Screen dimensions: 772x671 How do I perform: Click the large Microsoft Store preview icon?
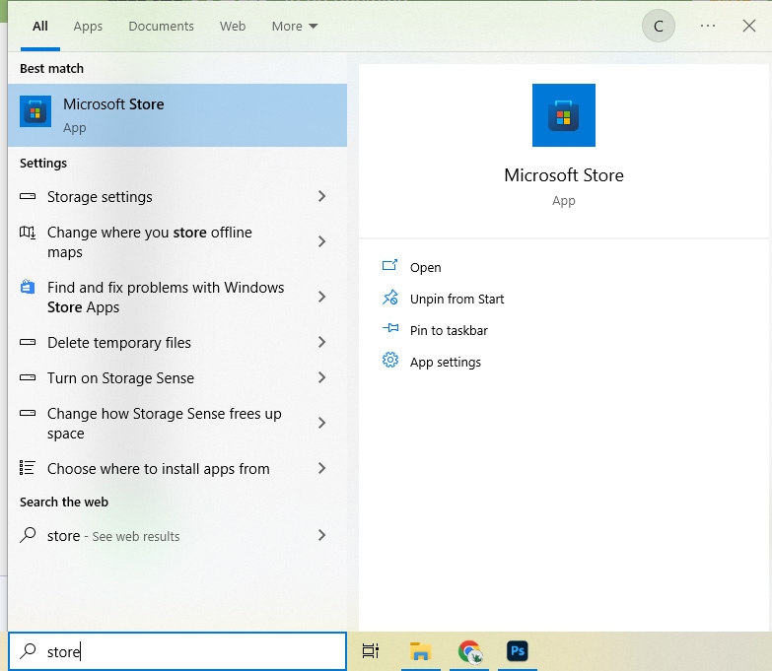(x=563, y=115)
